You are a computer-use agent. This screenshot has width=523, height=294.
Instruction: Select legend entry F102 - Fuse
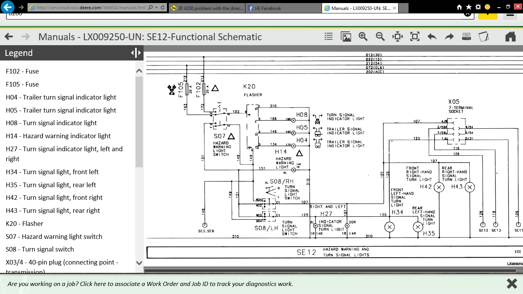pyautogui.click(x=22, y=71)
